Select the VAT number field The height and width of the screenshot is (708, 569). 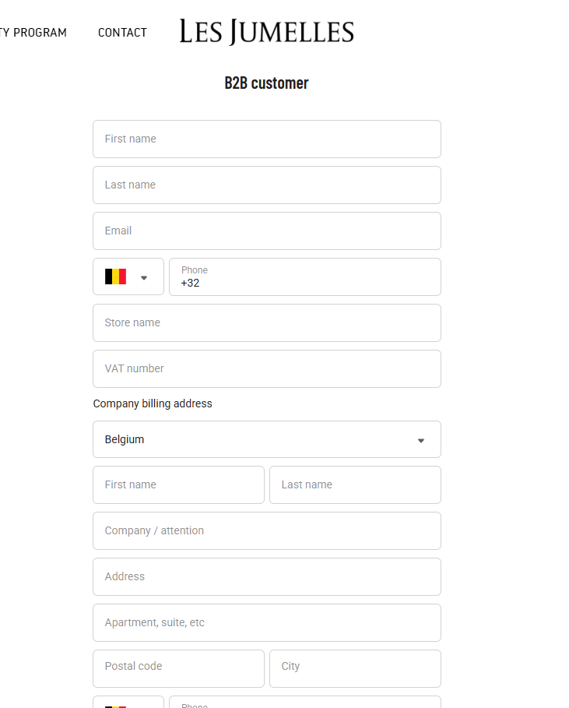(266, 368)
